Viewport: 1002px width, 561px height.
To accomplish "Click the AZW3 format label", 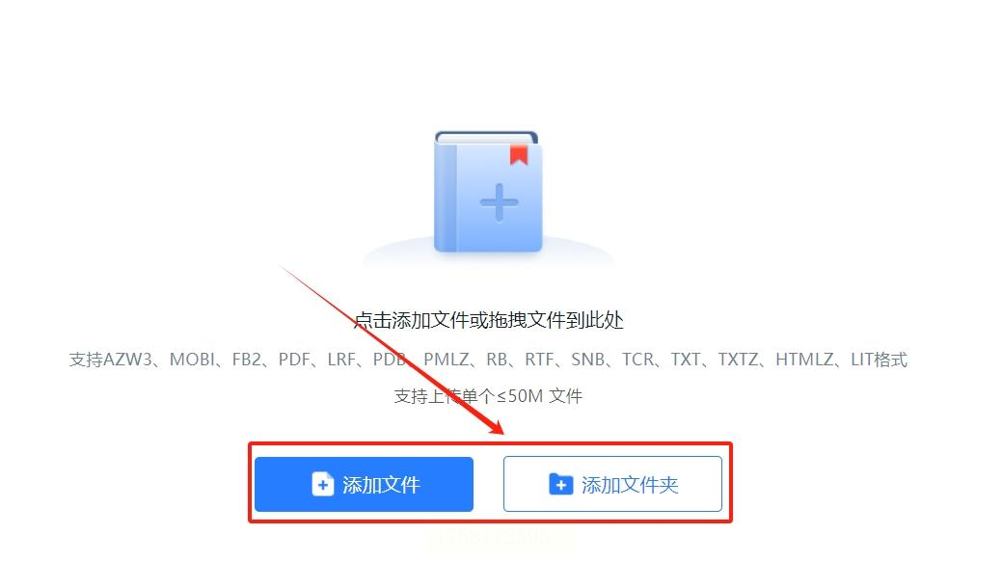I will pyautogui.click(x=127, y=360).
